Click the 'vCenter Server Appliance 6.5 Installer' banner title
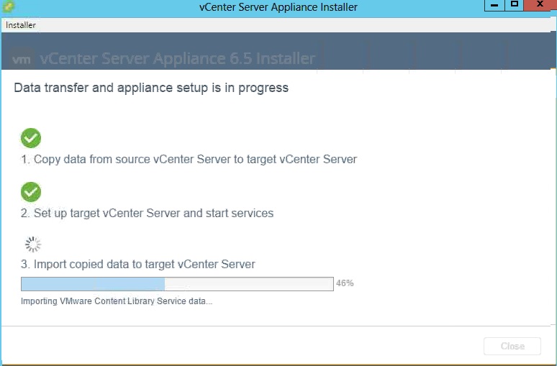This screenshot has width=557, height=366. pos(178,59)
